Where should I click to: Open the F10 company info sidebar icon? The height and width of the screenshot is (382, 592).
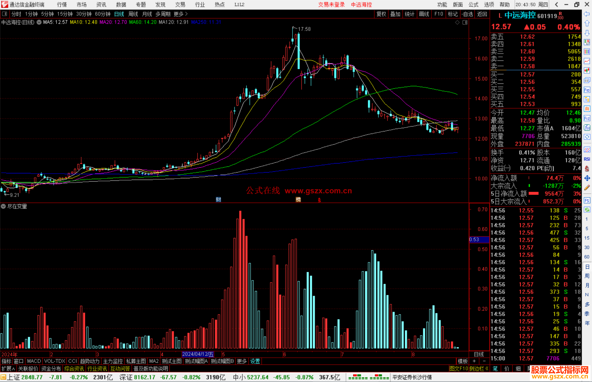coord(587,90)
